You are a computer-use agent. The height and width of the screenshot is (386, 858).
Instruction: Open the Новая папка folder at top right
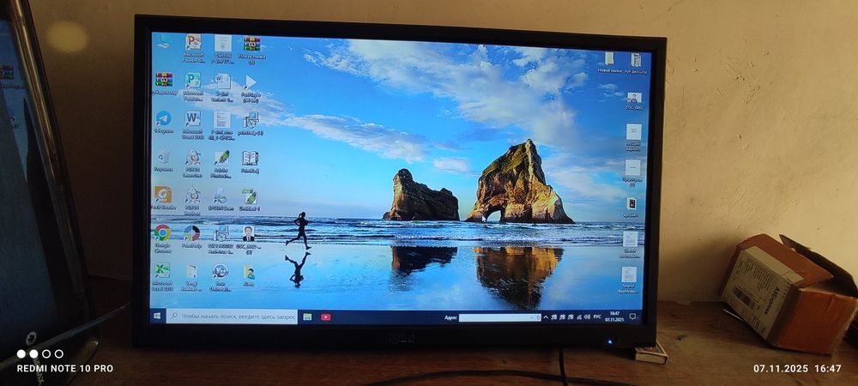click(609, 63)
